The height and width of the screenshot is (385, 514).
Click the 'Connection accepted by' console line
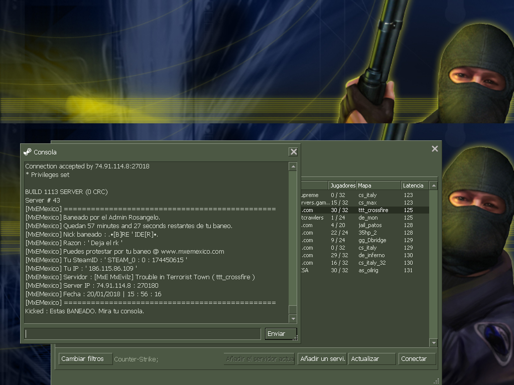[87, 166]
